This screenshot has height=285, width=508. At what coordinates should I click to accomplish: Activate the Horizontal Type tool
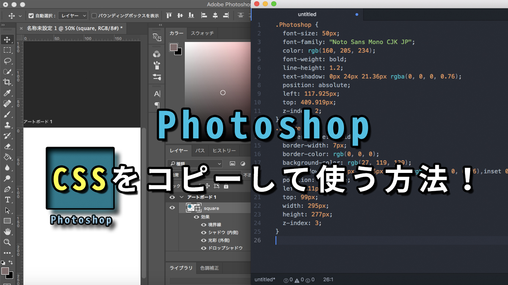[x=7, y=200]
